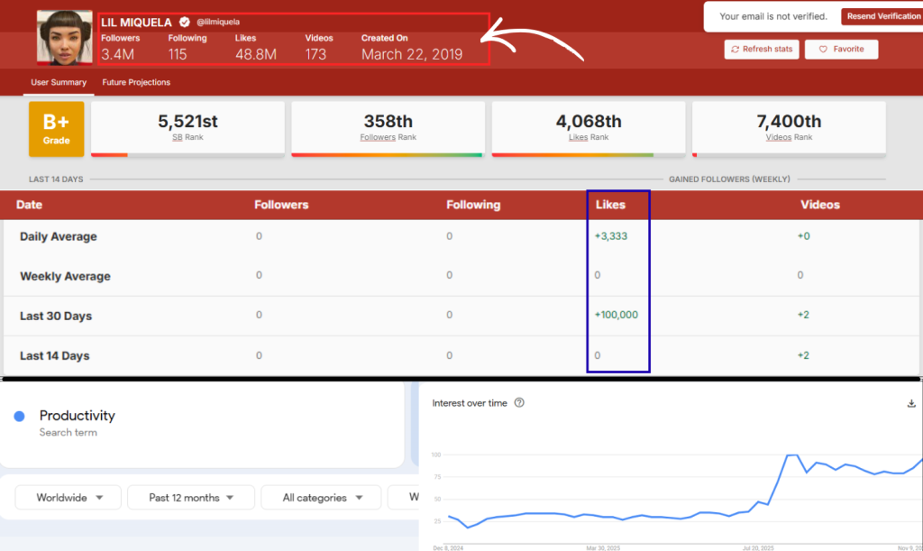Download the Interest over time chart
The image size is (923, 551).
(x=911, y=403)
